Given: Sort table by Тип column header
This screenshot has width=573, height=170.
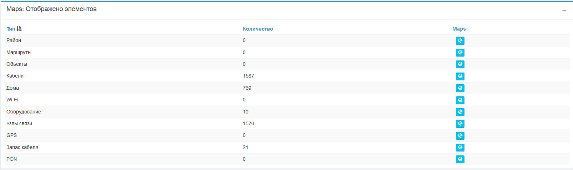Looking at the screenshot, I should (11, 29).
